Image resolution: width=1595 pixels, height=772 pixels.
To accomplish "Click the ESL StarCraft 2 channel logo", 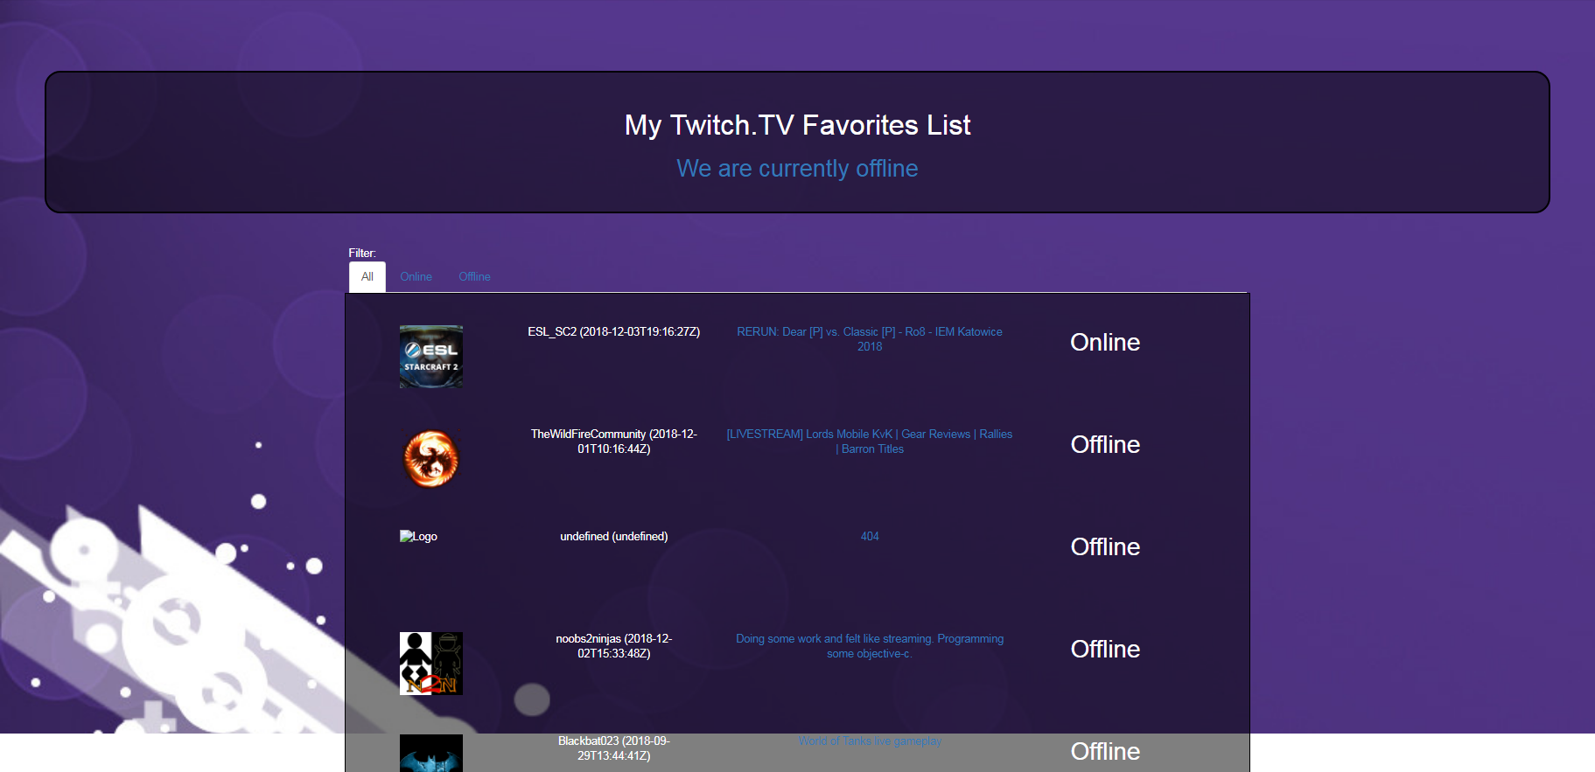I will (430, 357).
